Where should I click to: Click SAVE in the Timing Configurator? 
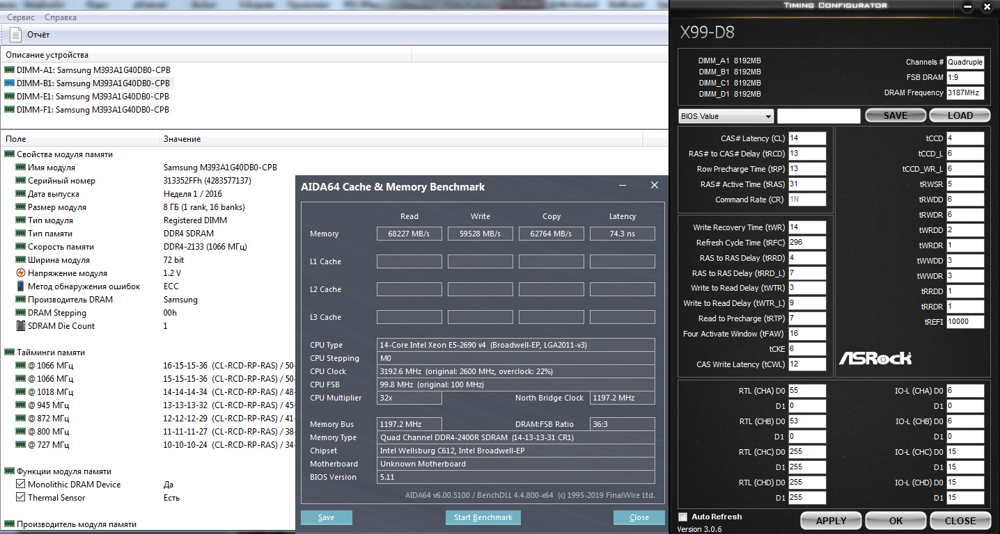click(896, 116)
